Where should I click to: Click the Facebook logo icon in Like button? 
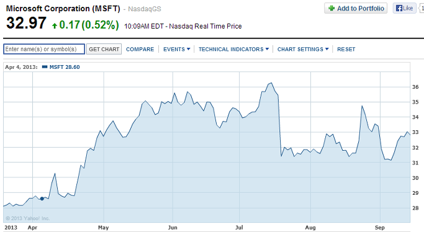tap(399, 8)
